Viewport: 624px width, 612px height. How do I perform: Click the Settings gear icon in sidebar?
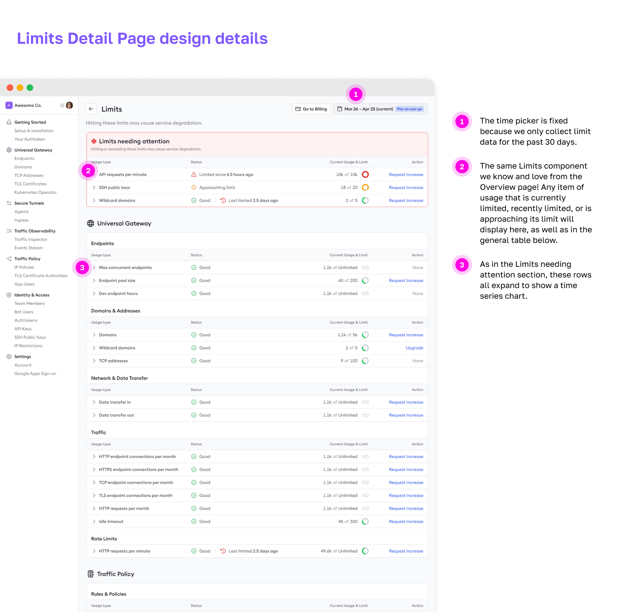tap(9, 357)
